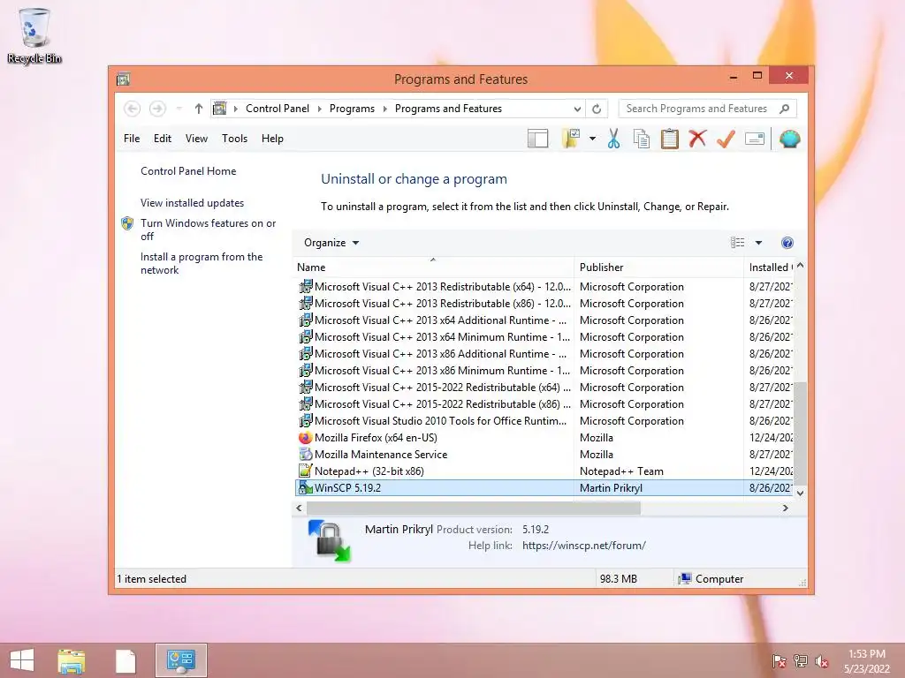Click the folder options checklist icon
Screen dimensions: 905x678
coord(571,139)
